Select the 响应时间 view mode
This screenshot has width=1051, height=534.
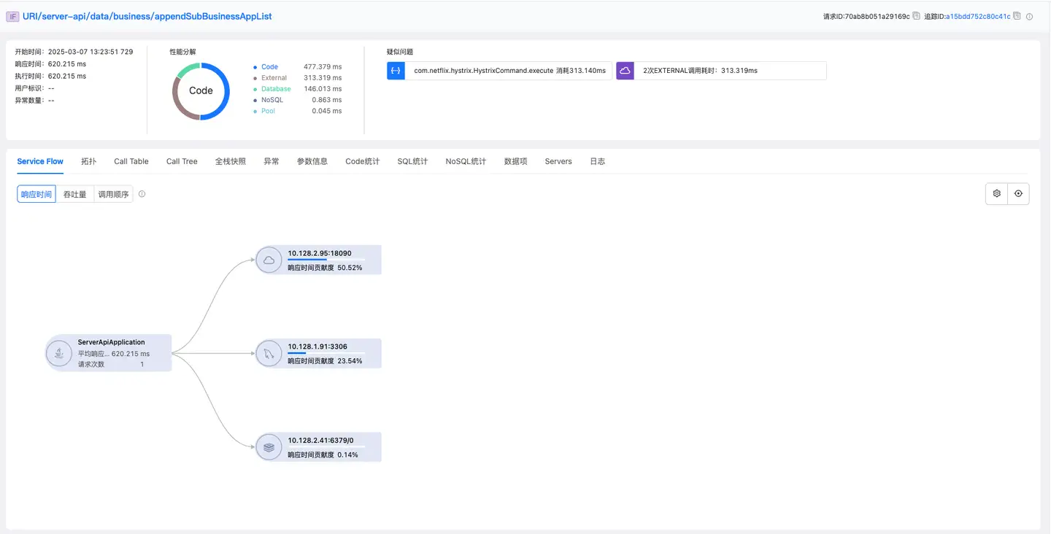click(36, 195)
